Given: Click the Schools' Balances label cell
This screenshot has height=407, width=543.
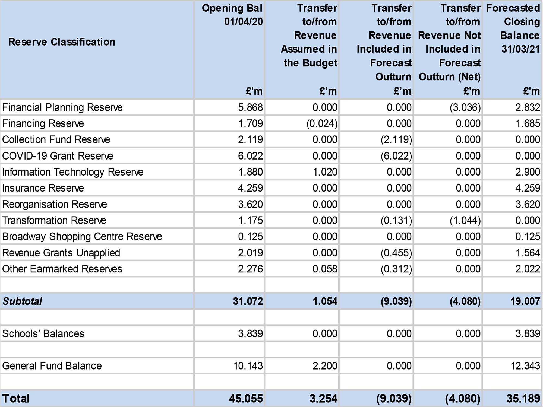Looking at the screenshot, I should (x=43, y=333).
